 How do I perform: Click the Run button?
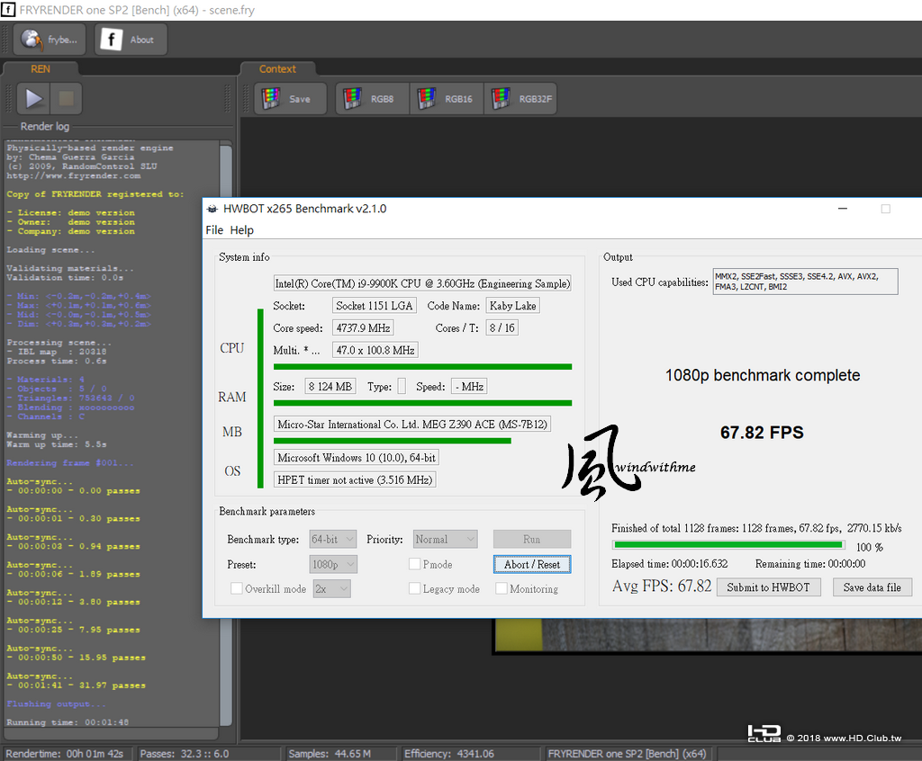coord(531,539)
